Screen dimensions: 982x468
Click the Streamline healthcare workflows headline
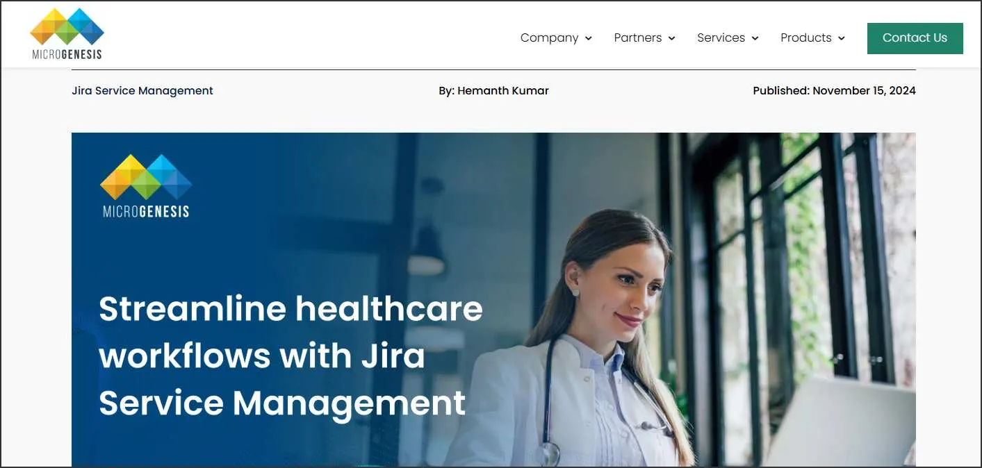290,356
